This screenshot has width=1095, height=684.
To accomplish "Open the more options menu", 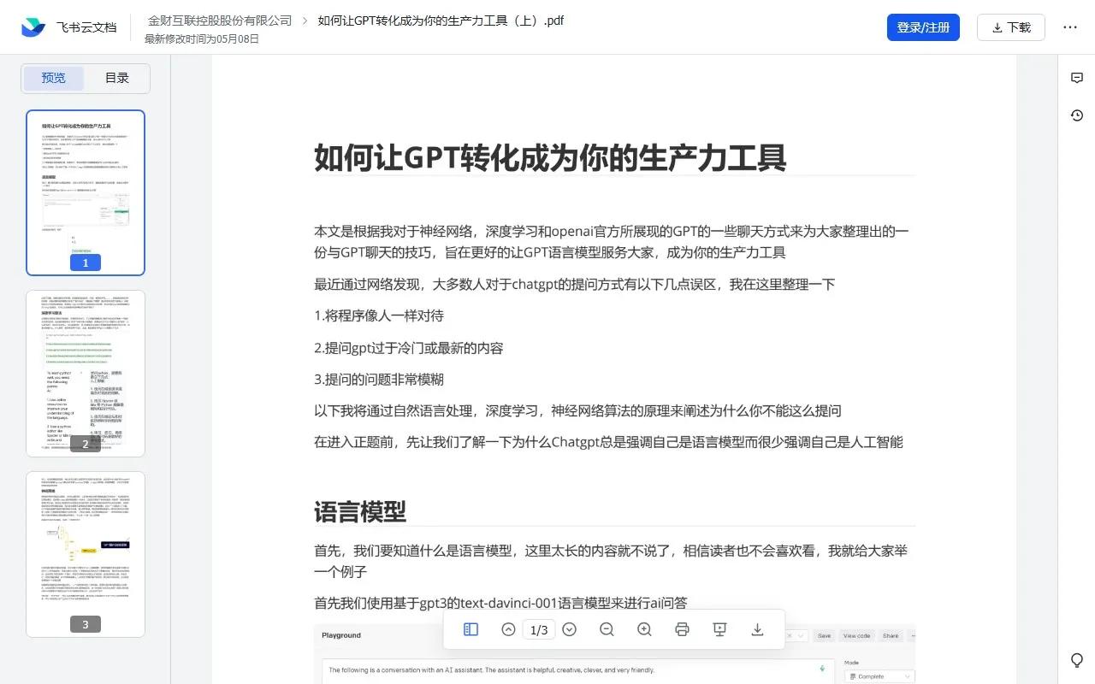I will [1070, 27].
